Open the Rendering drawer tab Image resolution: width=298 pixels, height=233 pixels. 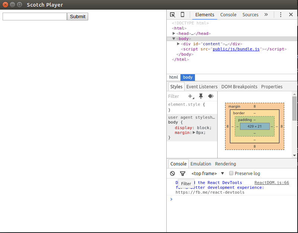(x=225, y=164)
